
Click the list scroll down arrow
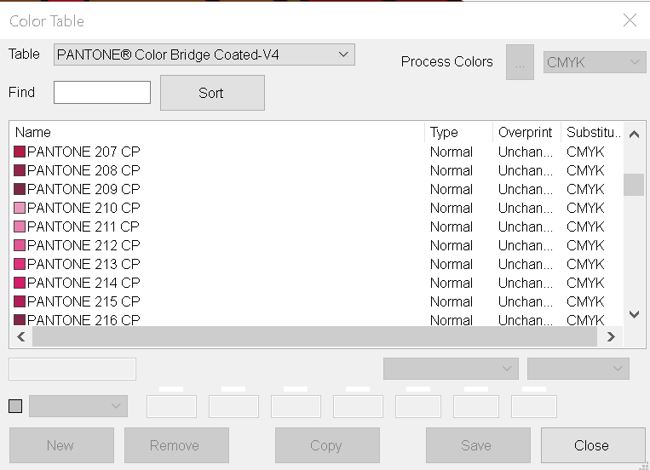click(x=634, y=314)
